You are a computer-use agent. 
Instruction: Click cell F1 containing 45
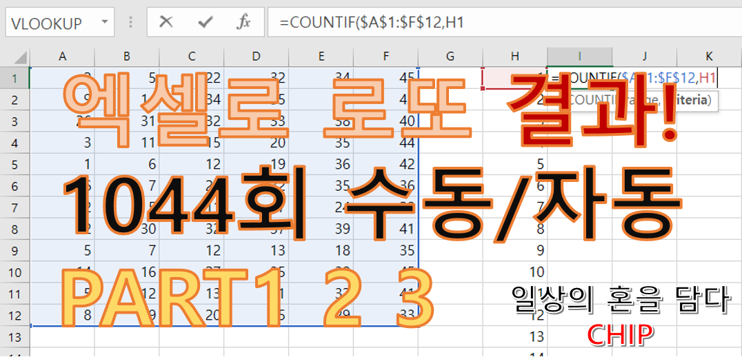point(386,78)
